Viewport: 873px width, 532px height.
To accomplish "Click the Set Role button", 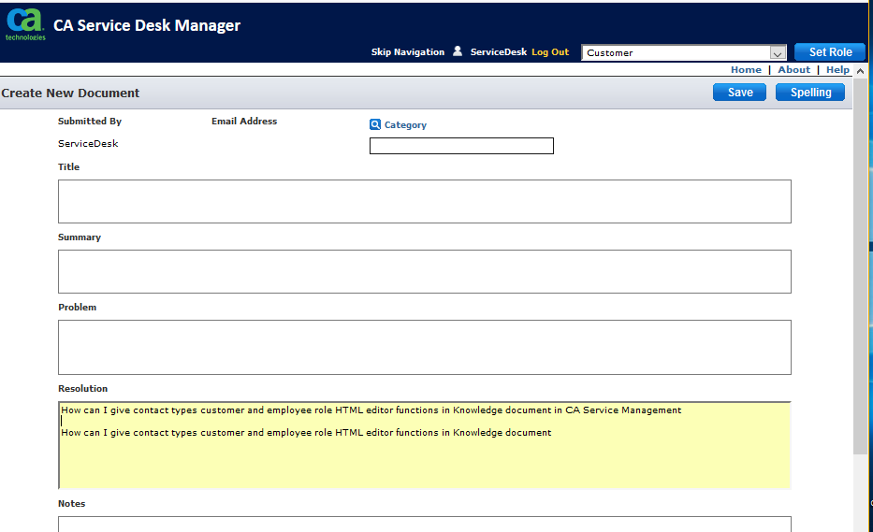I will (x=830, y=51).
